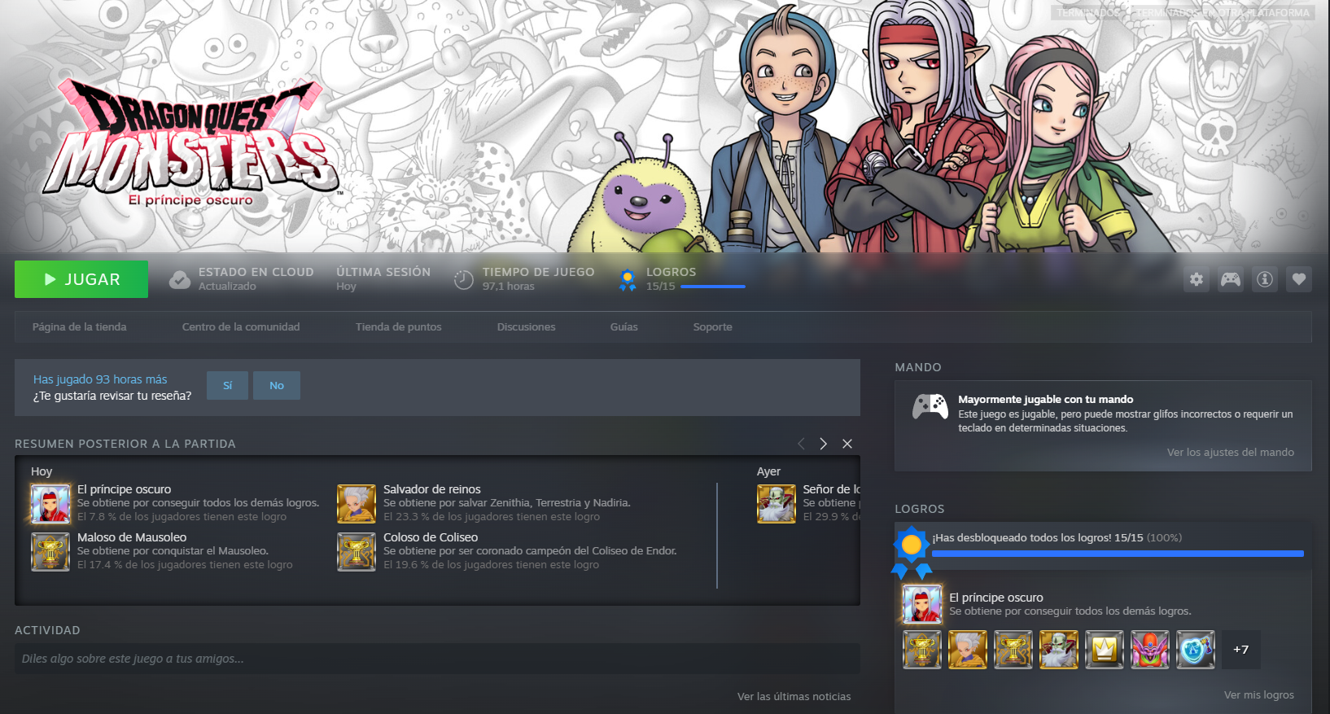
Task: Click the 'Maloso de Mausoleo' title in the recap
Action: point(132,537)
